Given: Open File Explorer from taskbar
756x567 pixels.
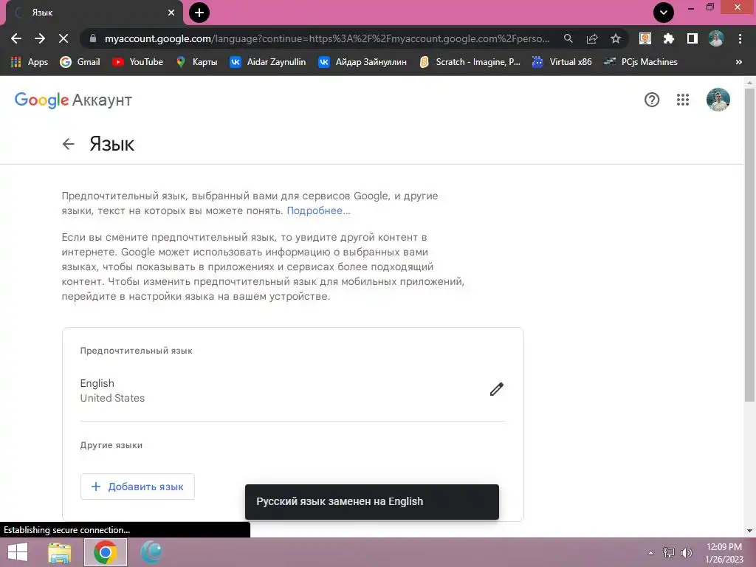Looking at the screenshot, I should pyautogui.click(x=60, y=552).
